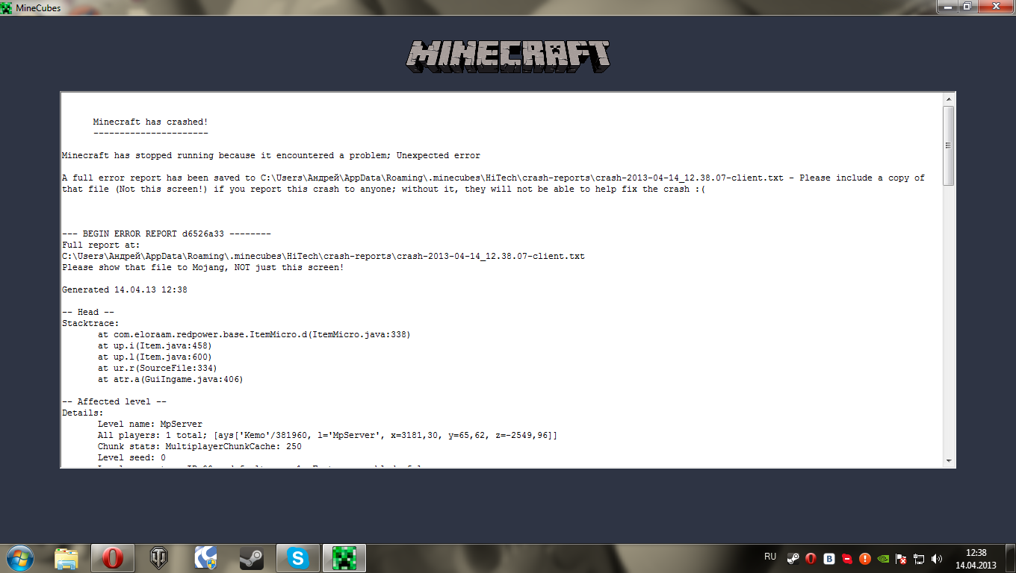Click the MineCubes title bar creeper icon

pyautogui.click(x=7, y=7)
